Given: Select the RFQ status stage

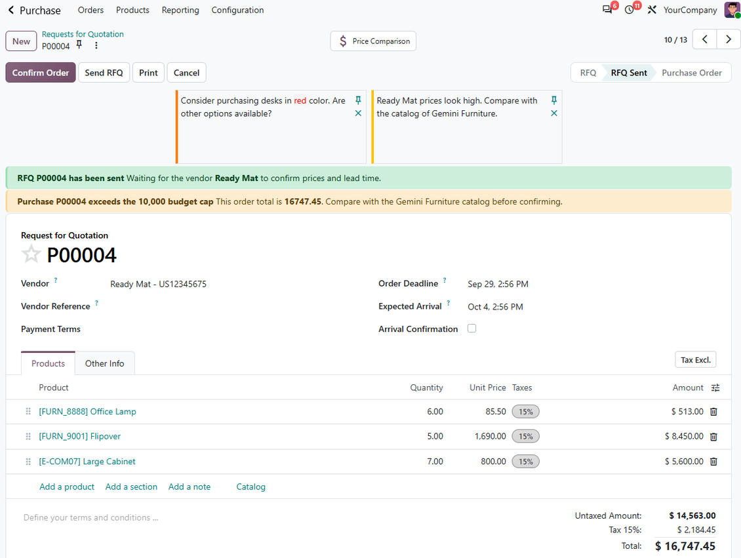Looking at the screenshot, I should (x=588, y=72).
